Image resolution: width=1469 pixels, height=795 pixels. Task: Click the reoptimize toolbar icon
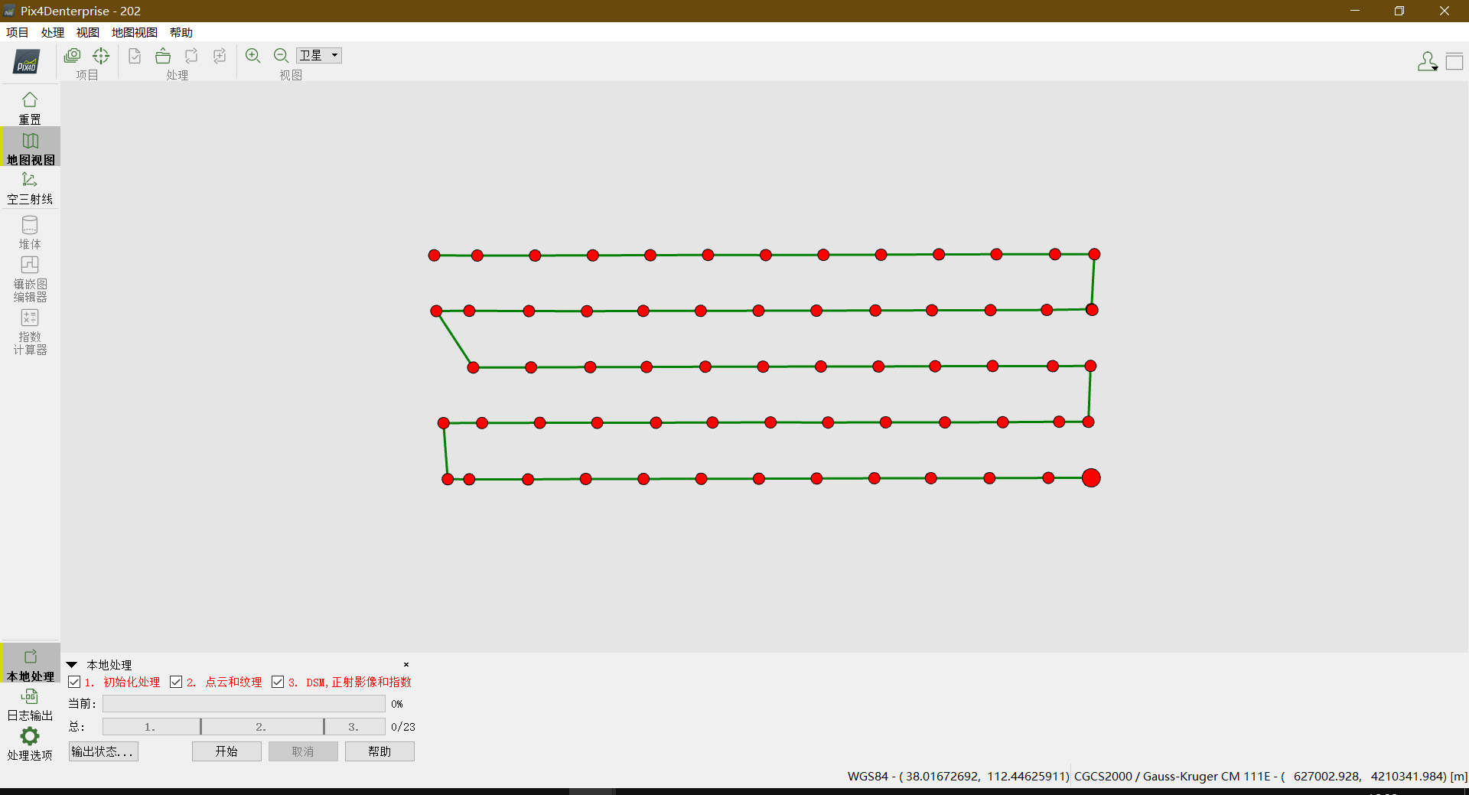tap(191, 56)
